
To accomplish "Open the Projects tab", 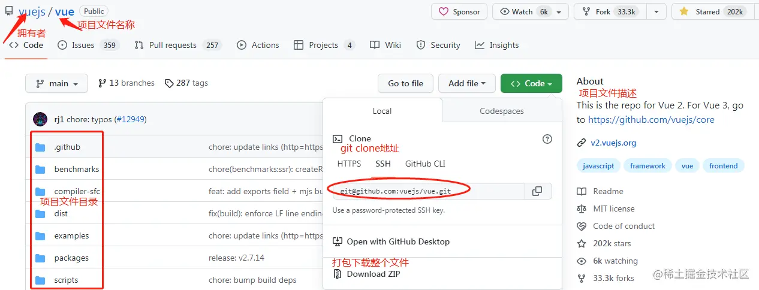I will pyautogui.click(x=324, y=45).
